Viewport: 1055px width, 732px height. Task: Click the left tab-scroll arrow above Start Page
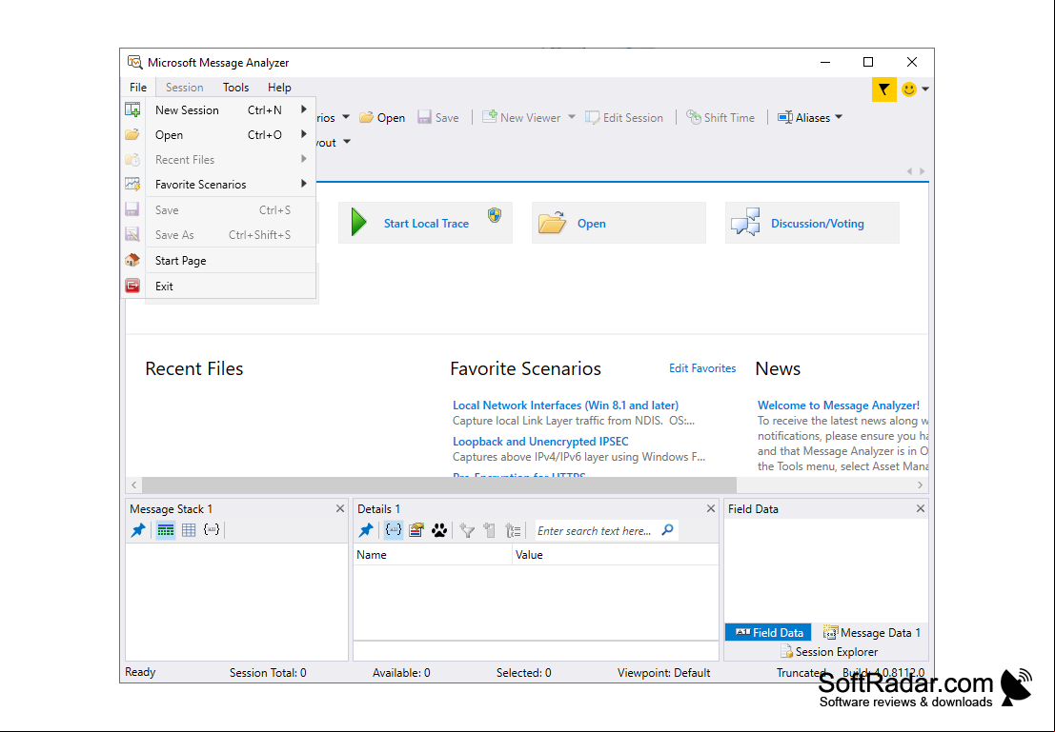[x=909, y=171]
